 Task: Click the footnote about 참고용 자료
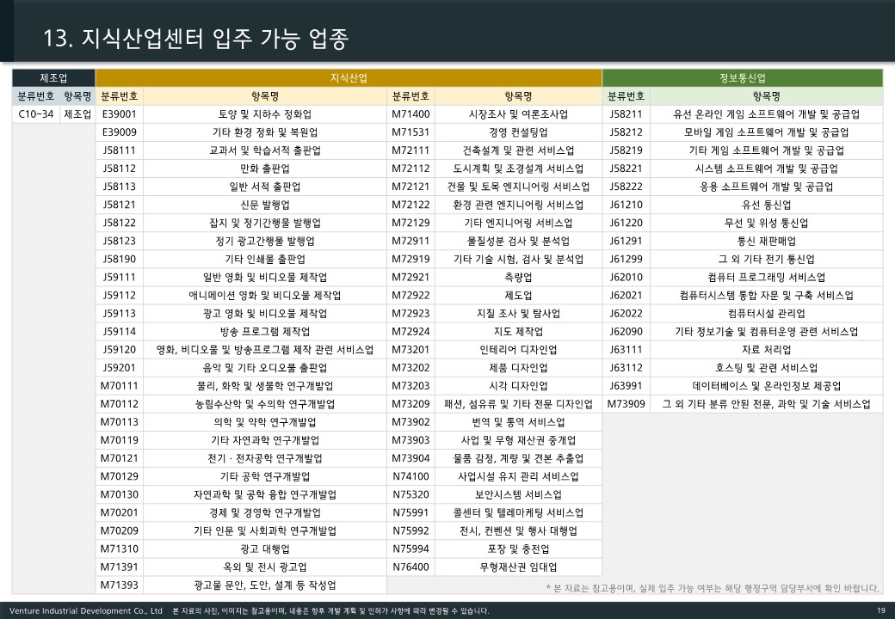click(713, 588)
